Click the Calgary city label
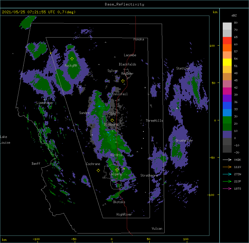249x243 pixels. (115, 174)
